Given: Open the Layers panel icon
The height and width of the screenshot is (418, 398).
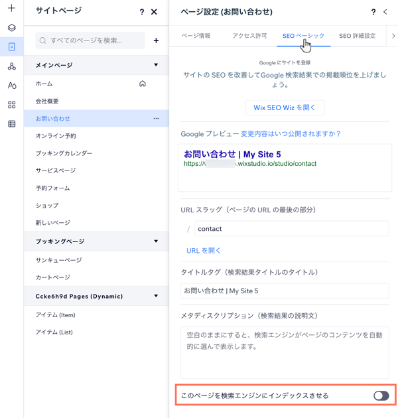Looking at the screenshot, I should (x=11, y=28).
